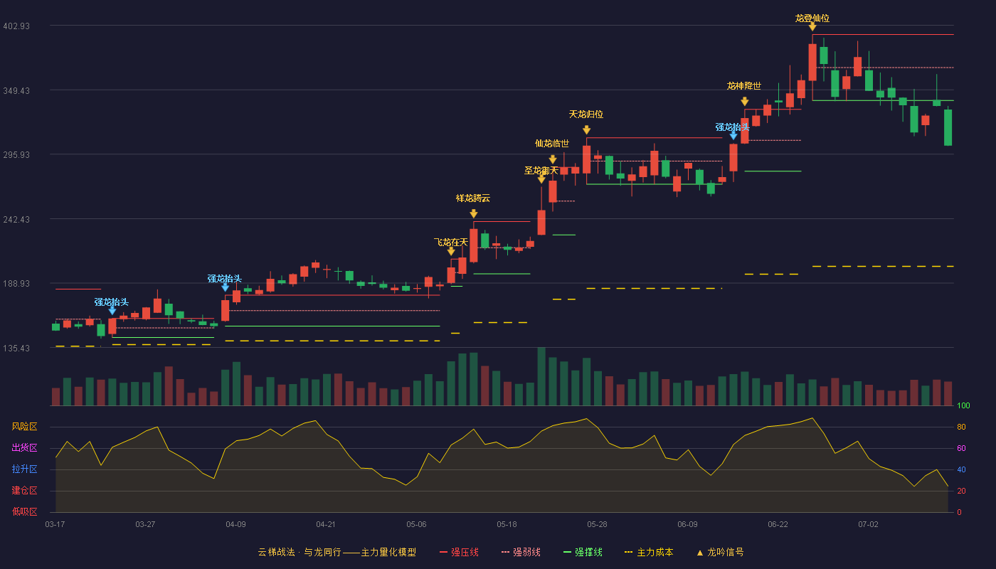
Task: Click the yellow arrow marker for 祥龙腾云
Action: point(474,214)
